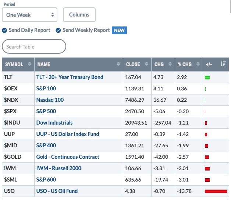Screen dimensions: 231x201
Task: Open the S&P 600 link
Action: pos(46,180)
